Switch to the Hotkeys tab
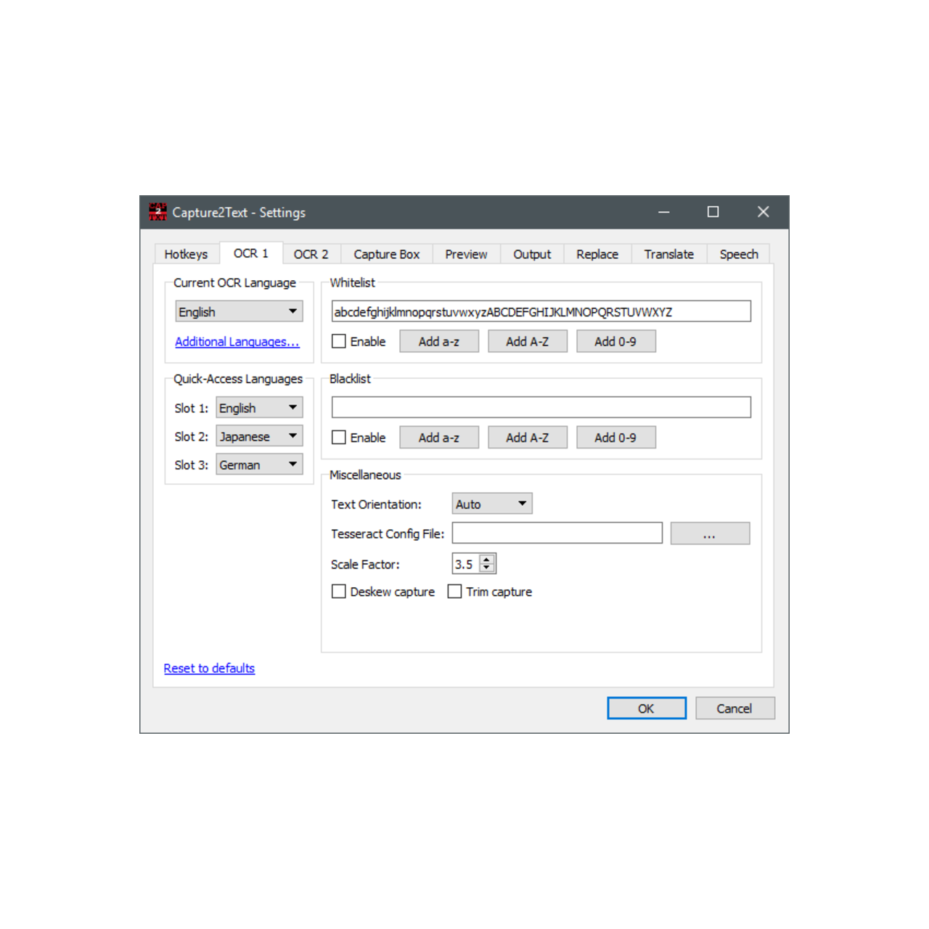Image resolution: width=929 pixels, height=929 pixels. tap(186, 254)
